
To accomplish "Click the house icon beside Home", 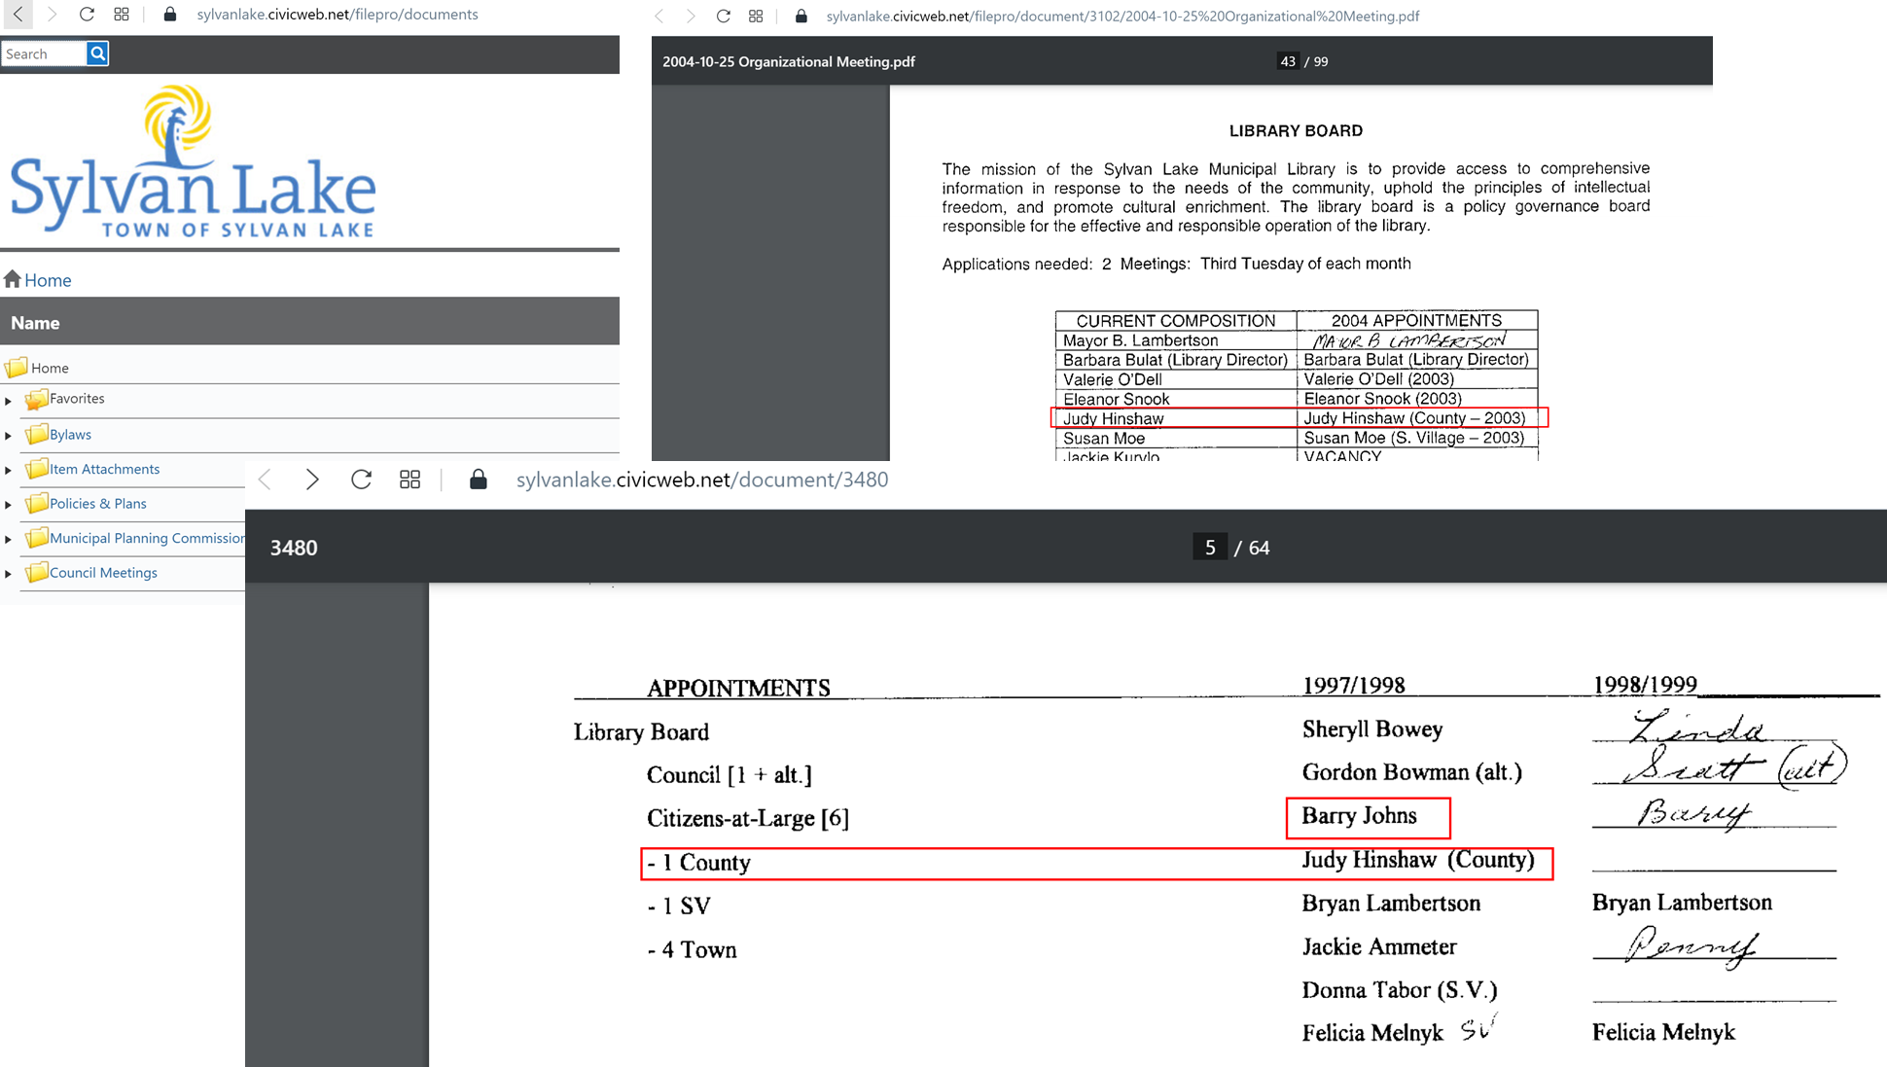I will click(12, 279).
